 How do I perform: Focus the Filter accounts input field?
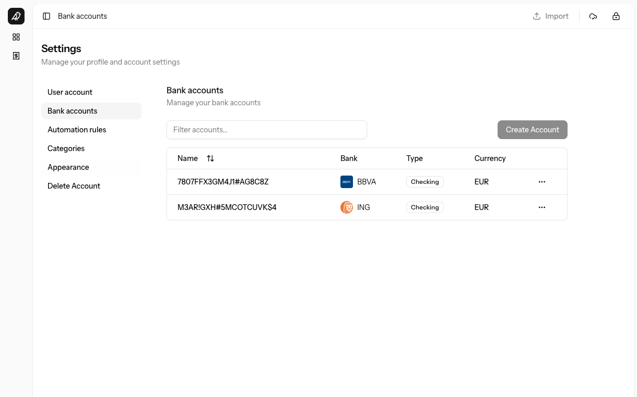(x=266, y=130)
